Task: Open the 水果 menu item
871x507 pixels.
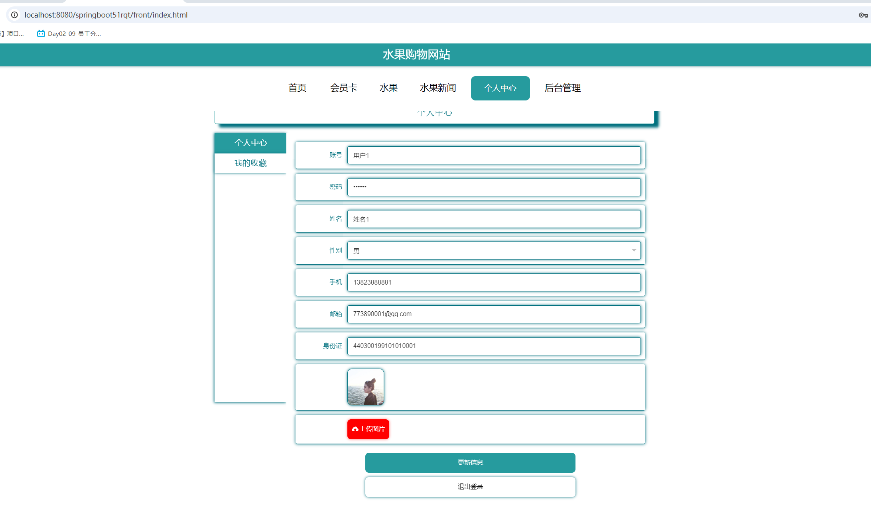Action: click(x=388, y=88)
